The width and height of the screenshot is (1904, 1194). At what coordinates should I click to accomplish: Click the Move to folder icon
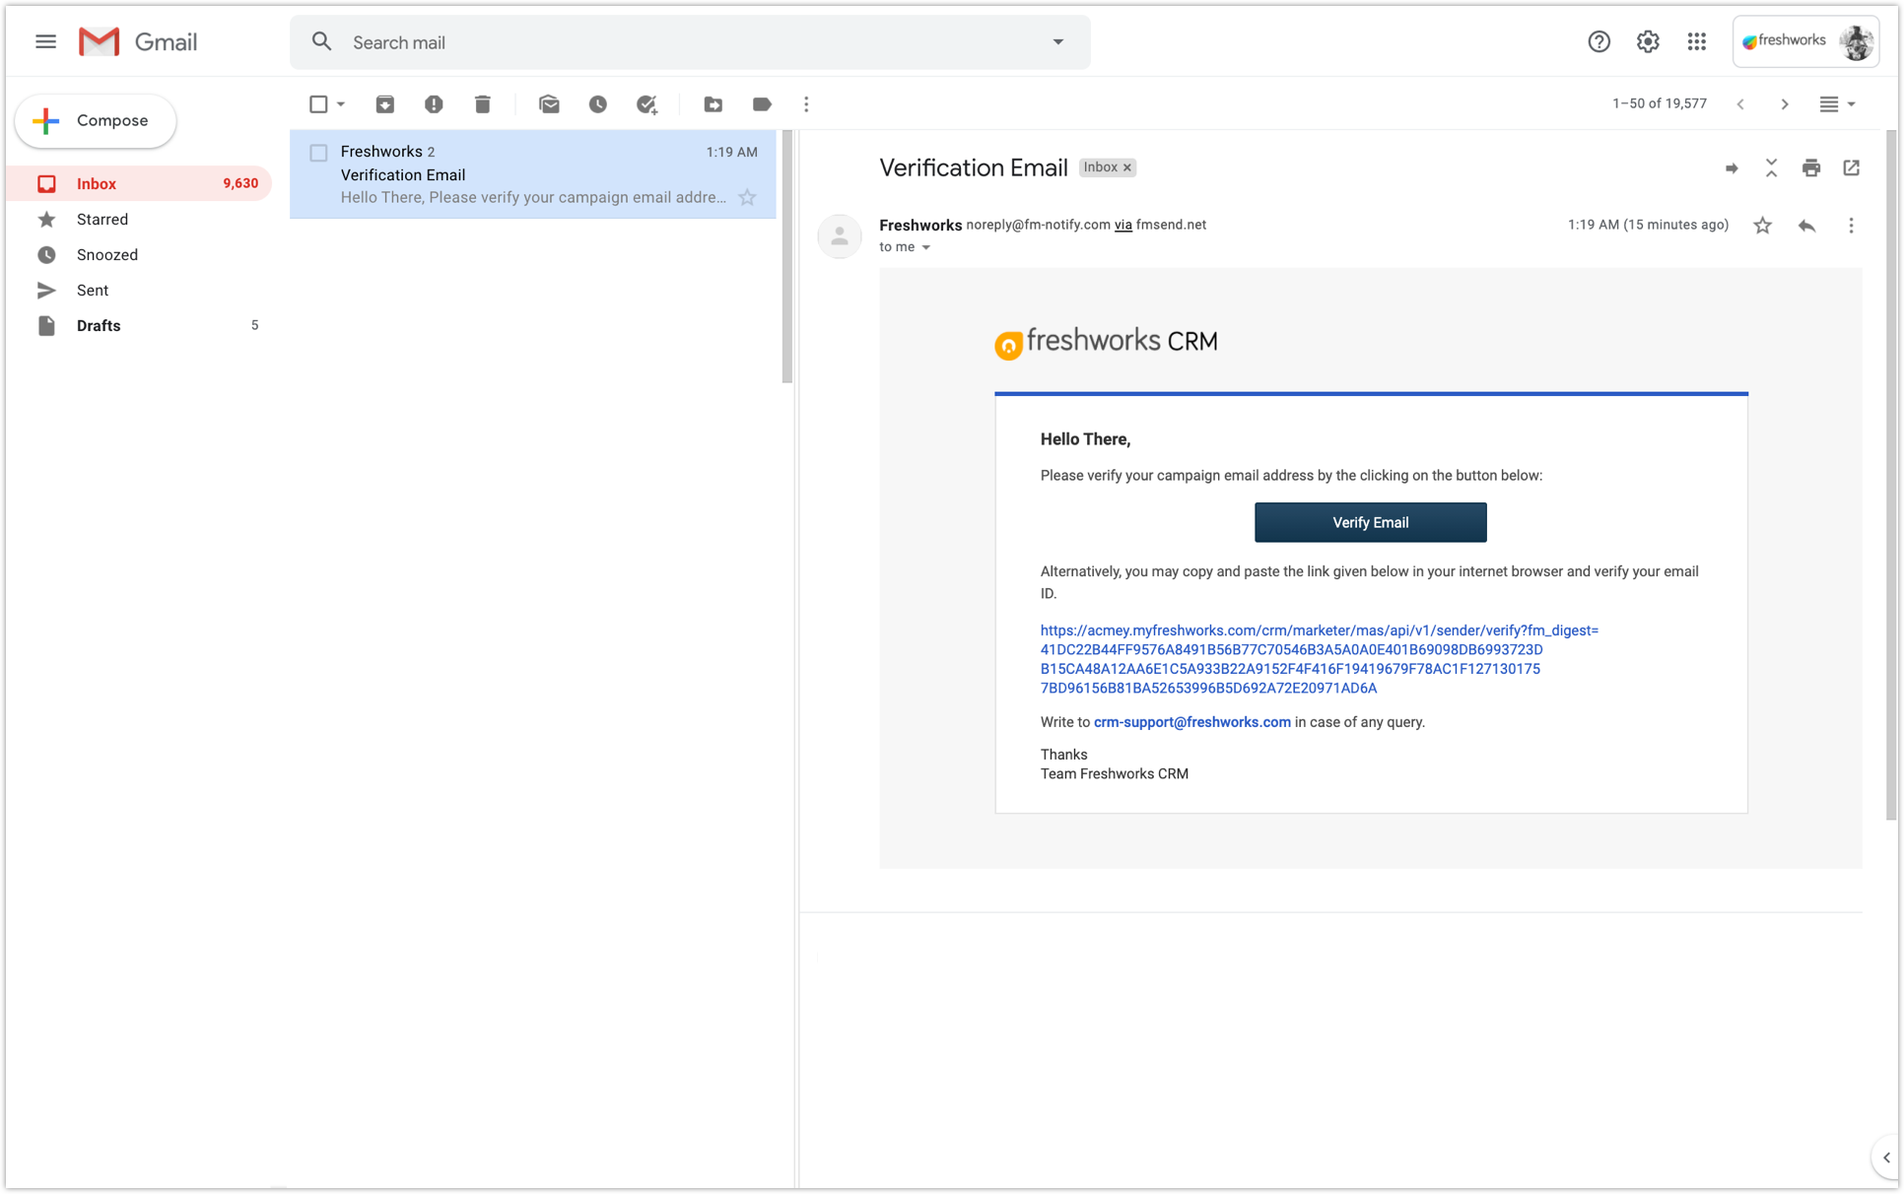coord(713,104)
